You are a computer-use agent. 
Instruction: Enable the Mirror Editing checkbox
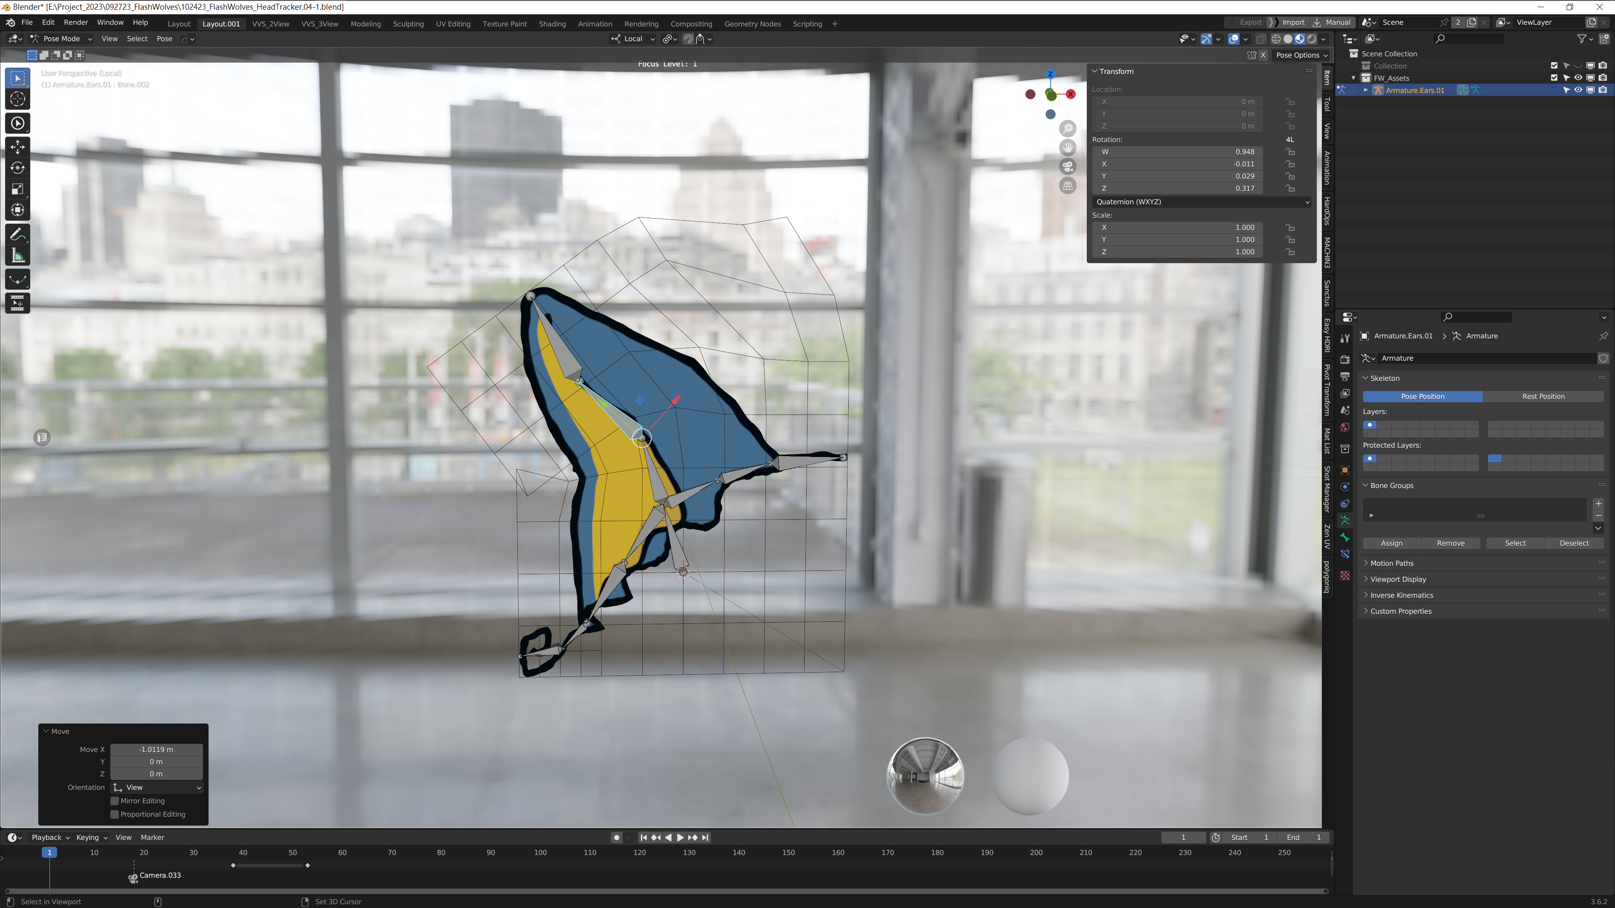pyautogui.click(x=115, y=801)
